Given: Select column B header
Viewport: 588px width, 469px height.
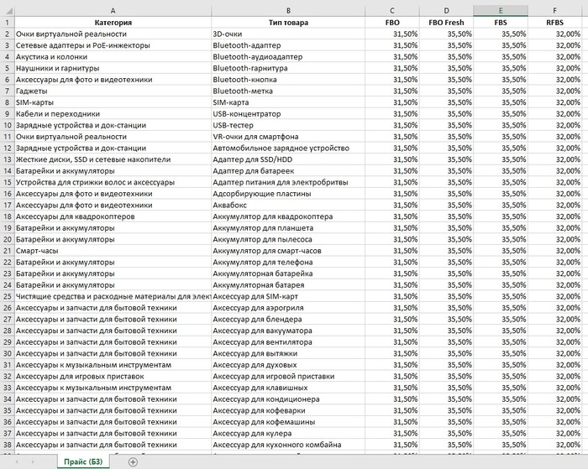Looking at the screenshot, I should point(288,11).
